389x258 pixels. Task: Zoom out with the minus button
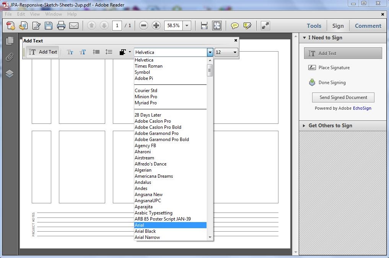pos(144,25)
